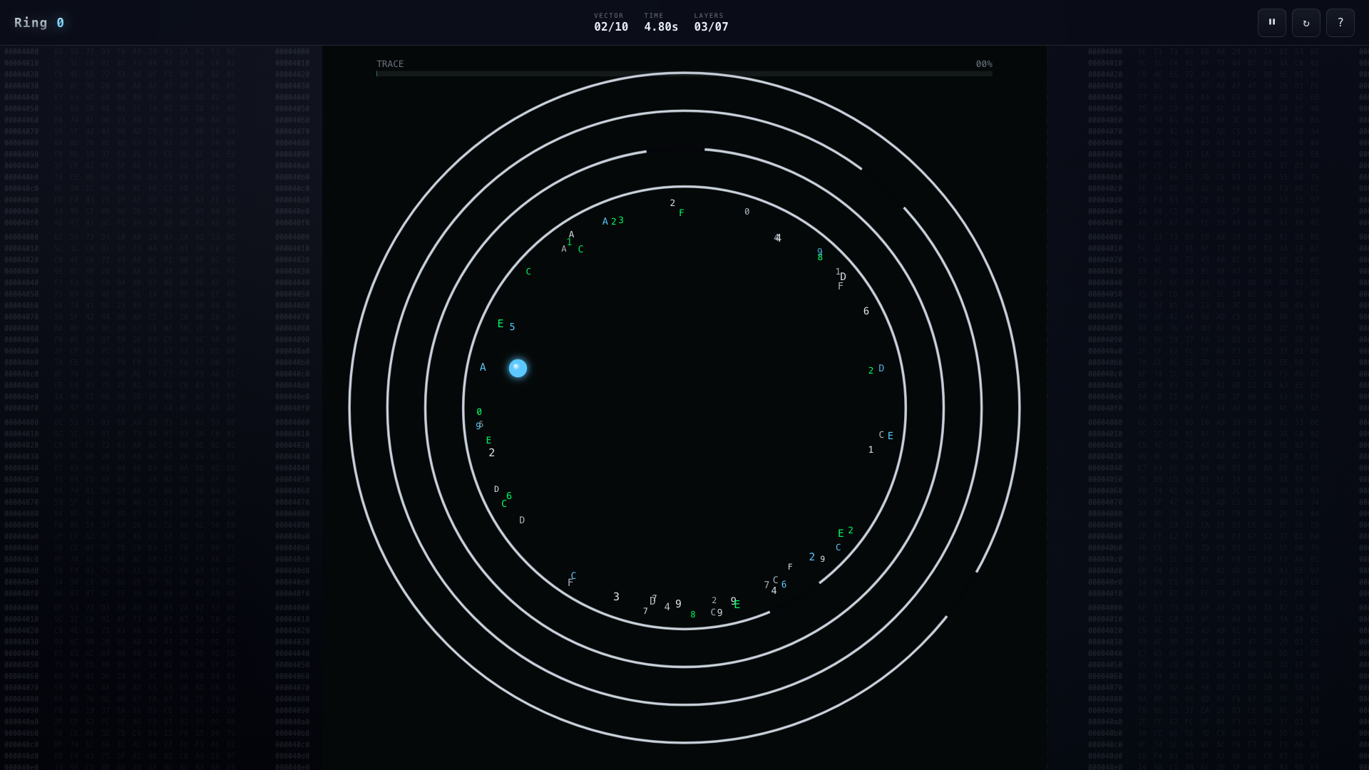The image size is (1369, 770).
Task: Click the VECTOR 02/10 counter
Action: click(x=611, y=23)
